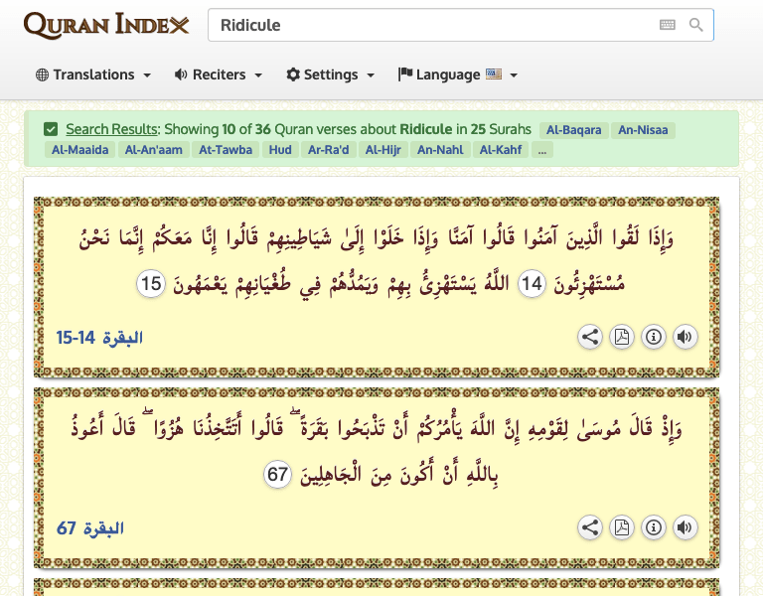The image size is (763, 596).
Task: Select the Al-An'aam surah tag
Action: tap(154, 150)
